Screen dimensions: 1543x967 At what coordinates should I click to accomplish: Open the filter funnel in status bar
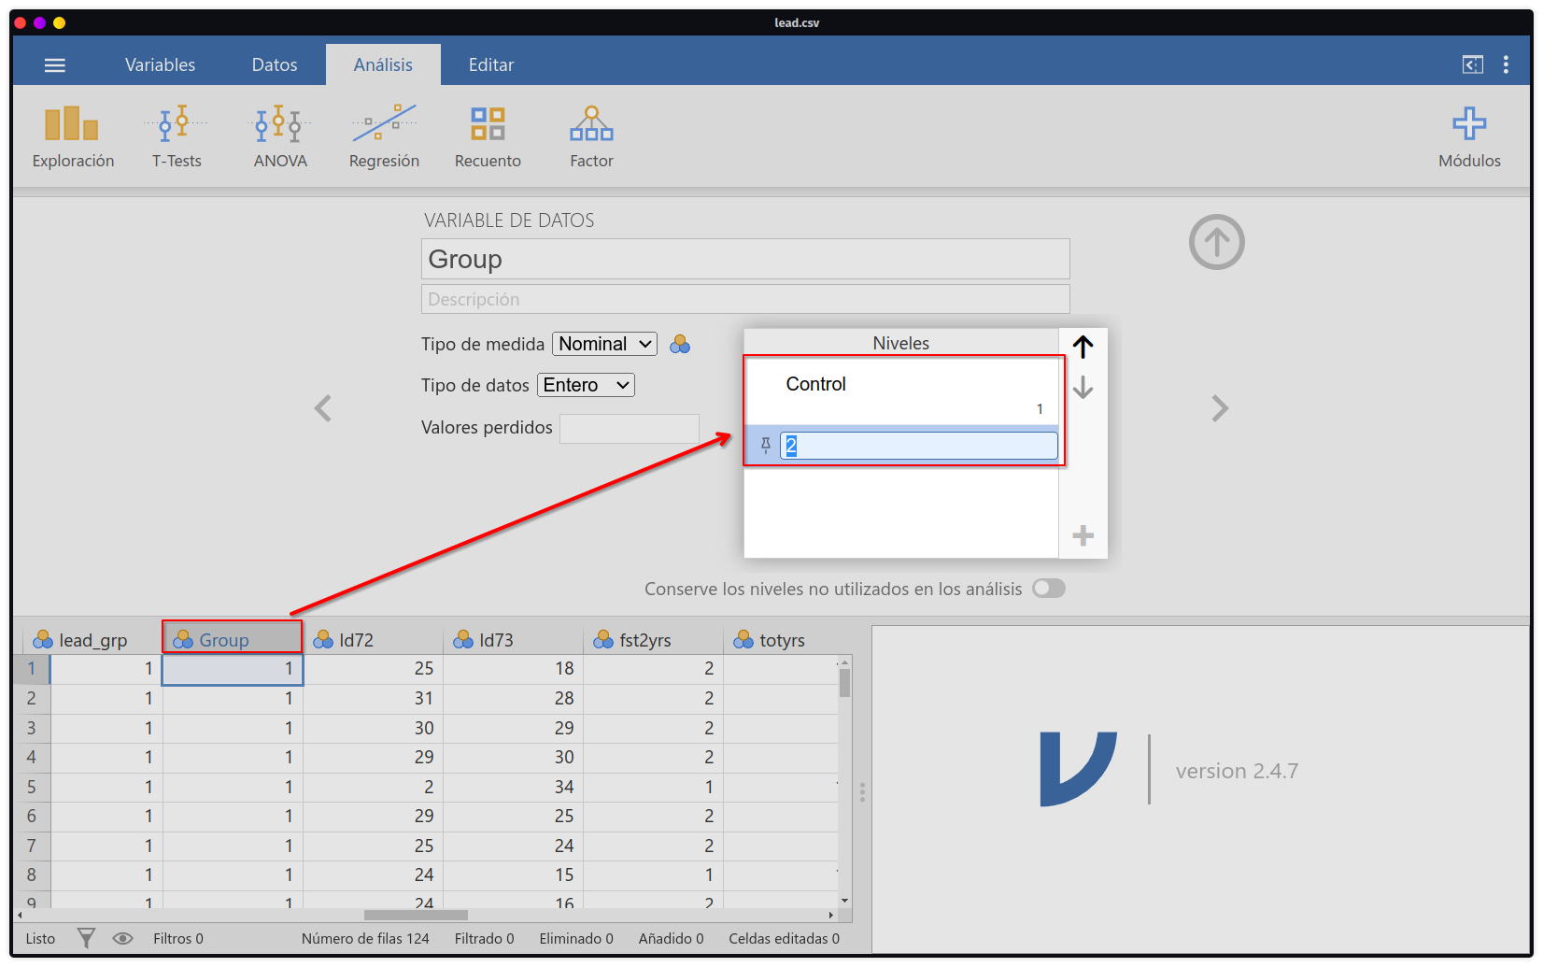(x=86, y=938)
